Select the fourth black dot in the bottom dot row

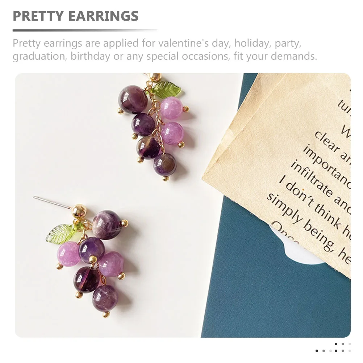[336, 351]
